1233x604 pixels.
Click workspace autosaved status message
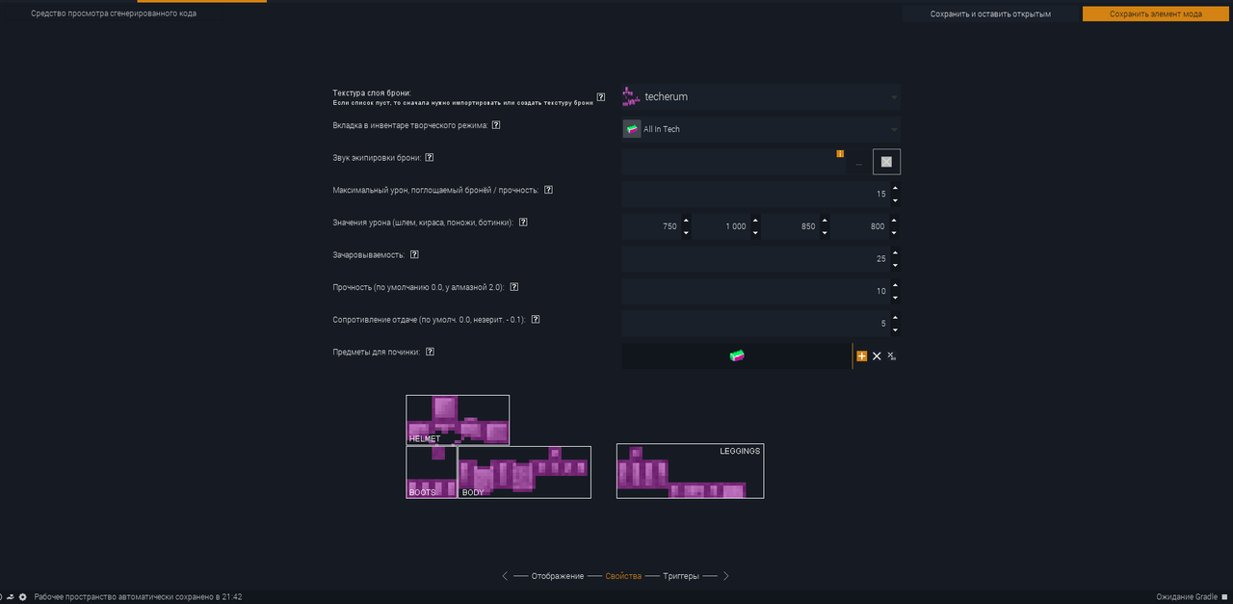pyautogui.click(x=138, y=597)
